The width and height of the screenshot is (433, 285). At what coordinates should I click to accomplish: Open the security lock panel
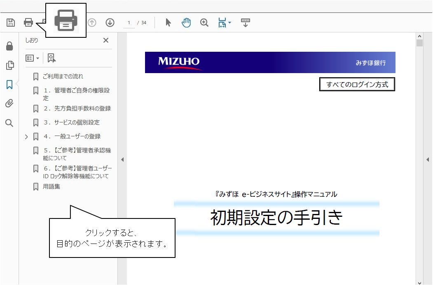[9, 46]
